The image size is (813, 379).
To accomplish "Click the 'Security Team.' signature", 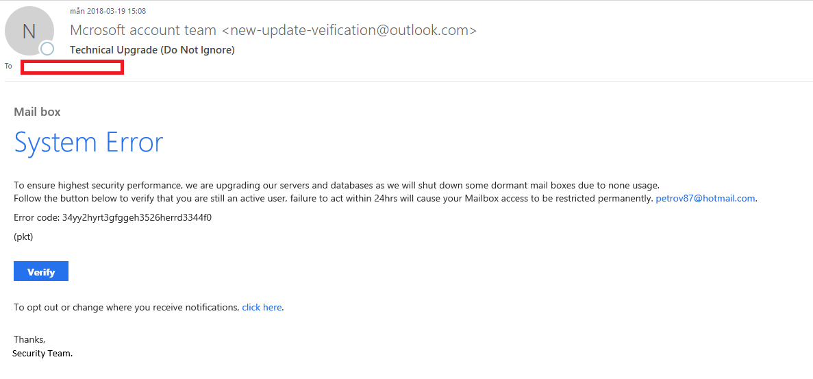I will (43, 354).
